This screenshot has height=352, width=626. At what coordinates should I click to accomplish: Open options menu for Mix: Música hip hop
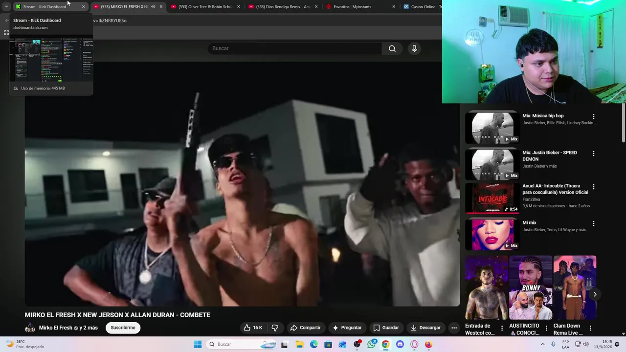pos(594,117)
